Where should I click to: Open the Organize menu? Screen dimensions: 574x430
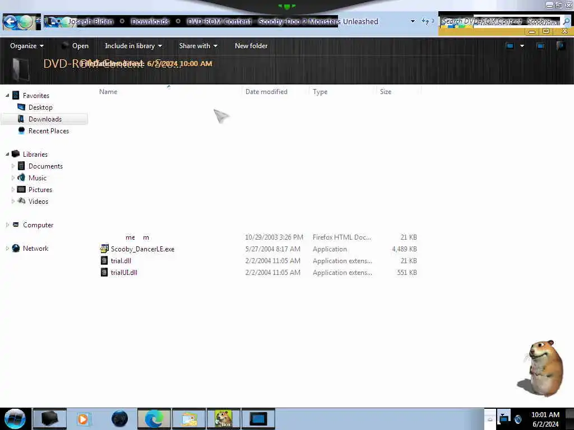(27, 46)
